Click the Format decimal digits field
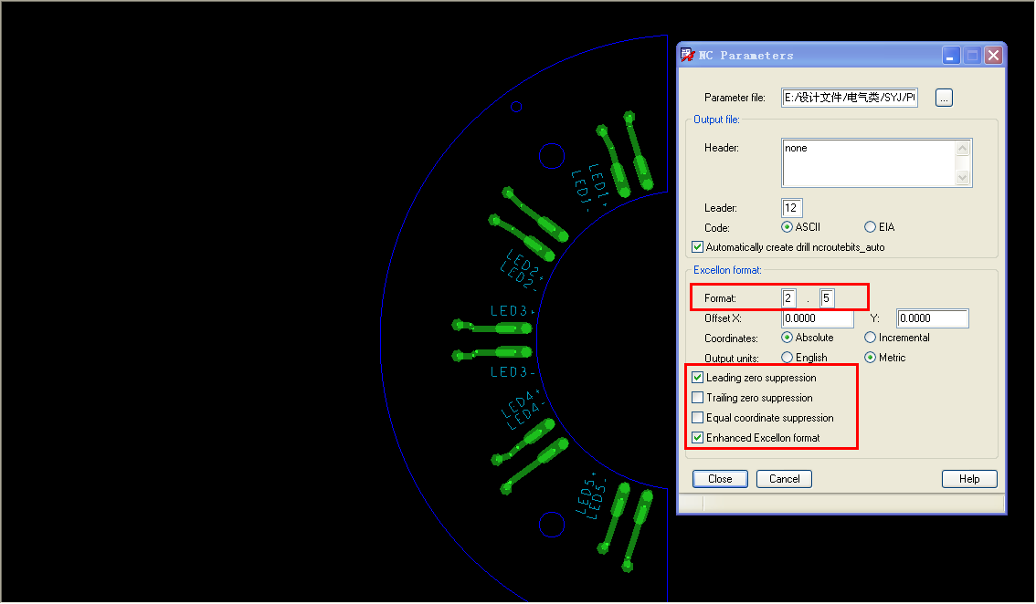The image size is (1036, 604). click(x=827, y=298)
